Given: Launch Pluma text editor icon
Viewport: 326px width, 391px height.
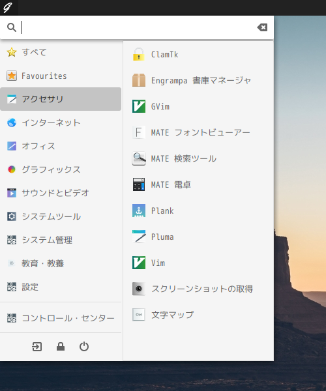Looking at the screenshot, I should pos(139,237).
